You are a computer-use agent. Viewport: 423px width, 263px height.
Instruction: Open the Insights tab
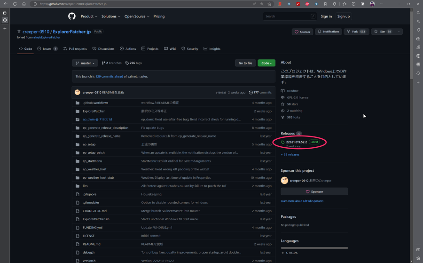click(212, 48)
